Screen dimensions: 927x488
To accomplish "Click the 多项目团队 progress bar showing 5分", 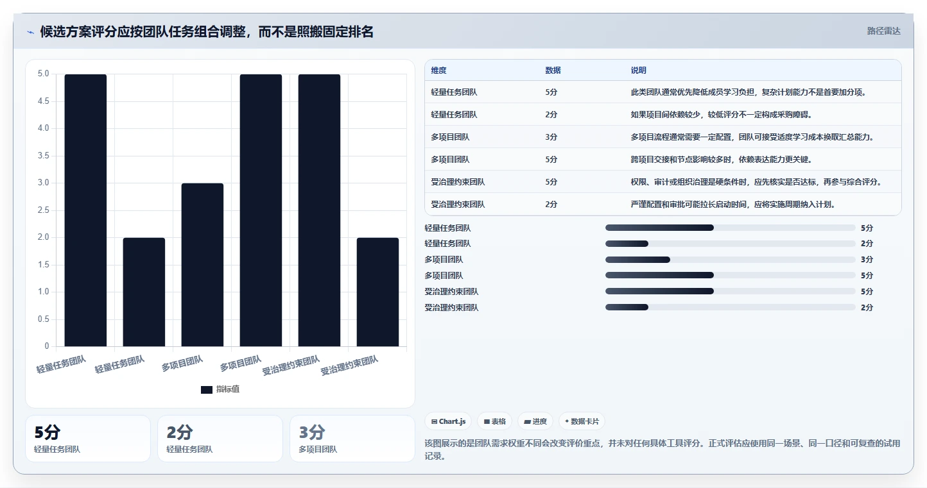I will pos(730,276).
